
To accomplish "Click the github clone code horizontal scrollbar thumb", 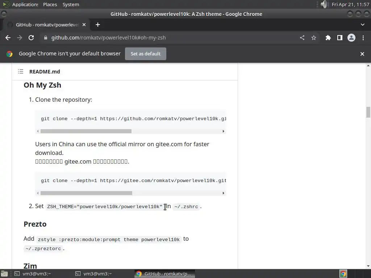I will [x=86, y=131].
